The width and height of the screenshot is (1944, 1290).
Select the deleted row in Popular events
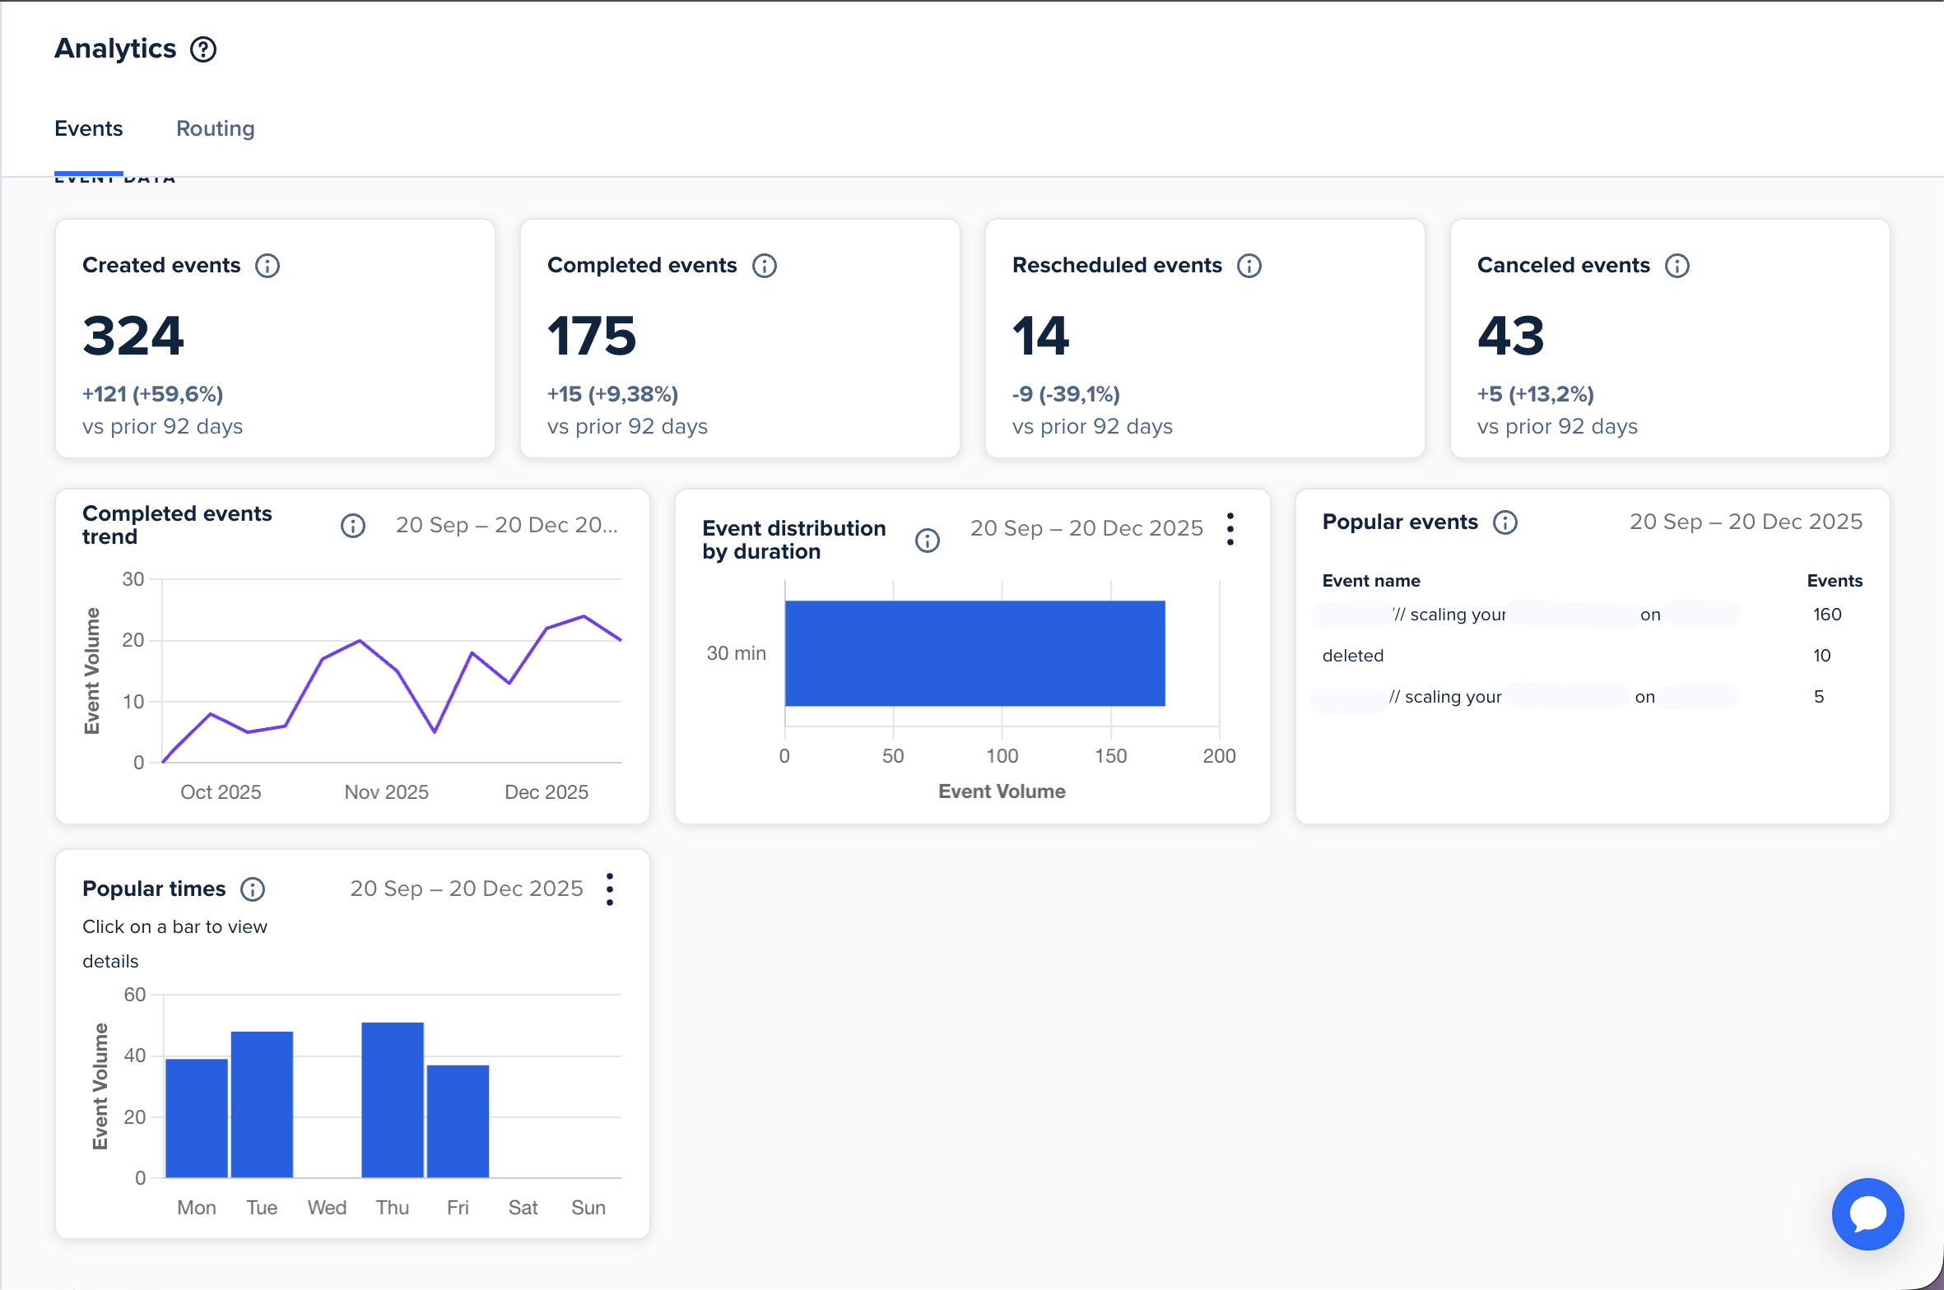tap(1353, 656)
